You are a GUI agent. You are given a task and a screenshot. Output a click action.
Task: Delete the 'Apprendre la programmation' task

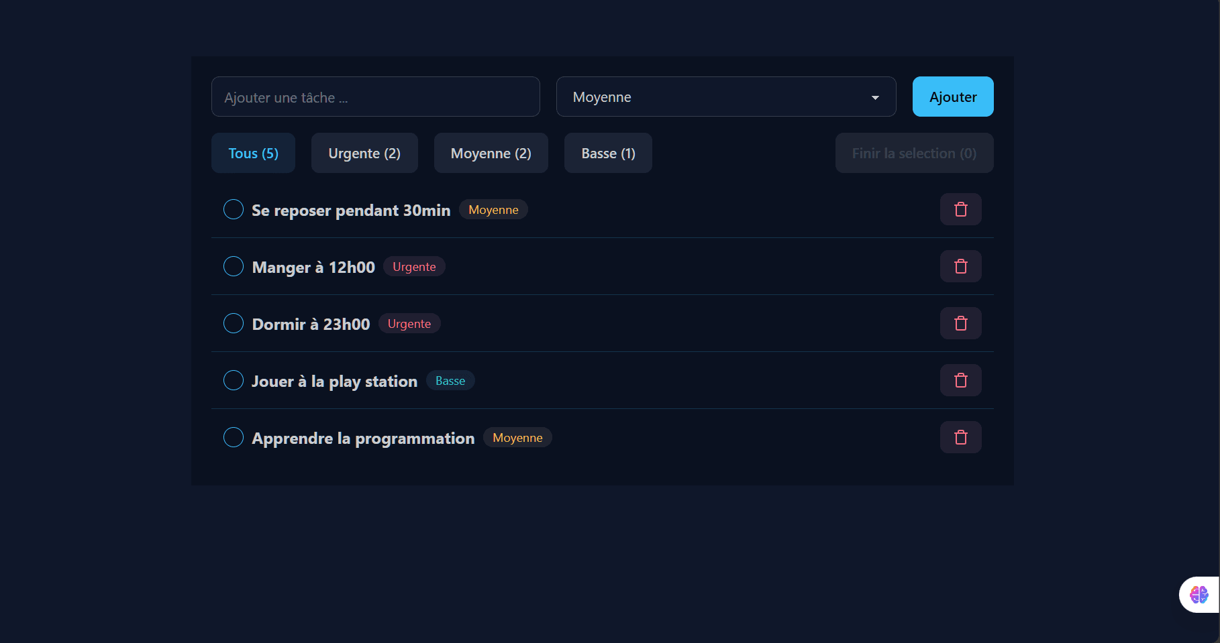click(960, 437)
